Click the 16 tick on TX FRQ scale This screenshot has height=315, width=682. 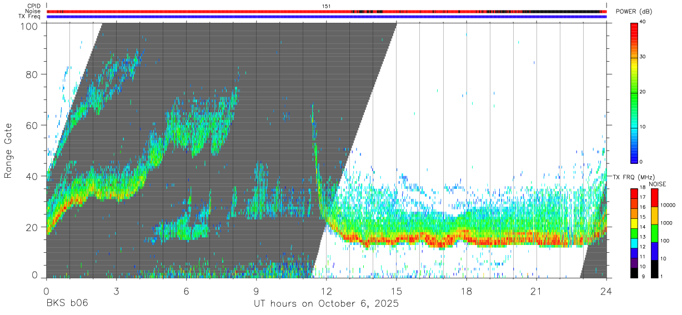tap(643, 208)
